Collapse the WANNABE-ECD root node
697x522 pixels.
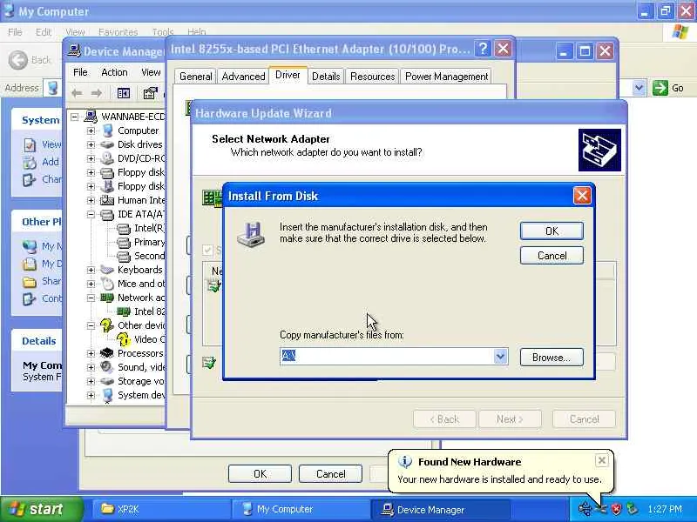click(75, 117)
